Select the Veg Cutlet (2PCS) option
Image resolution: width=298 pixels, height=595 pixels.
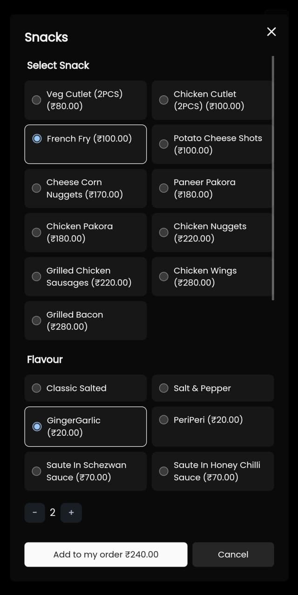[36, 100]
